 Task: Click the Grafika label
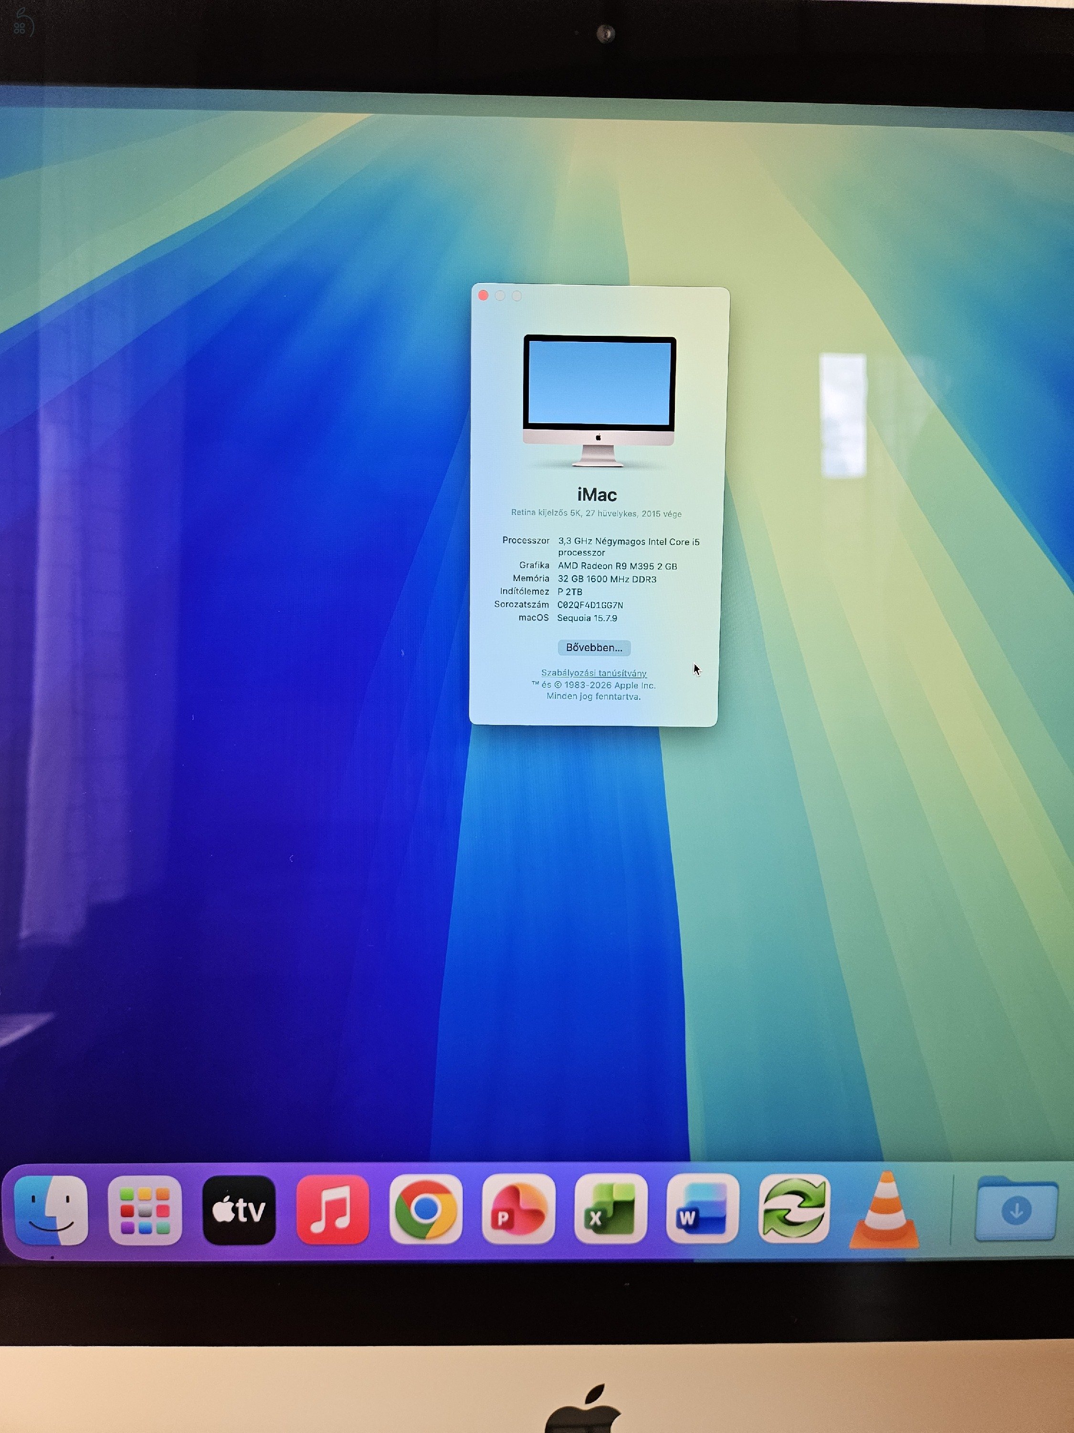pos(534,566)
